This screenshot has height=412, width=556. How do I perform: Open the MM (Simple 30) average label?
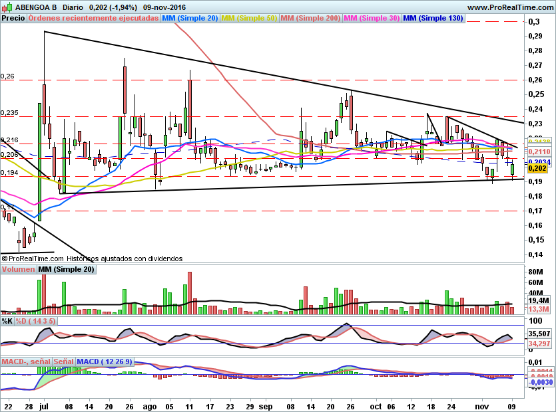tap(372, 19)
